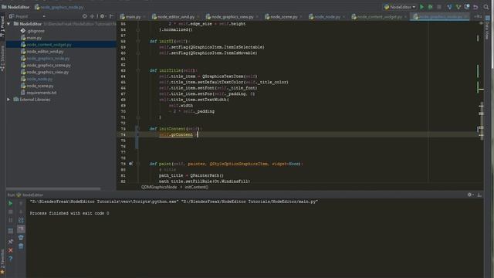Commit changes with the green VCS icon

(458, 7)
